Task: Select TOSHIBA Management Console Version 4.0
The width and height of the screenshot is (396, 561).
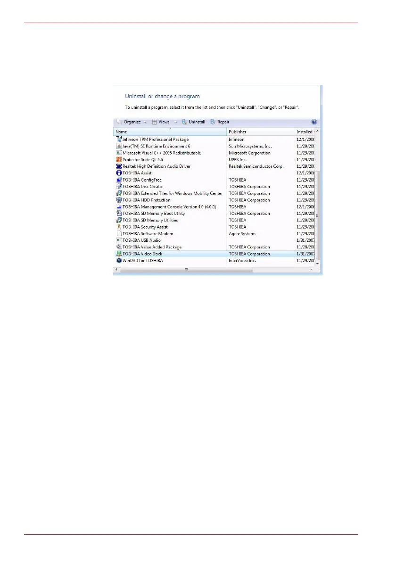Action: (x=169, y=207)
